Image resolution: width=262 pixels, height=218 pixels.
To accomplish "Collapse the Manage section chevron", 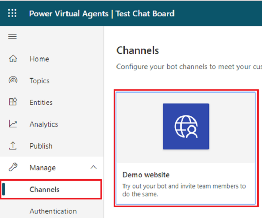I will point(93,167).
